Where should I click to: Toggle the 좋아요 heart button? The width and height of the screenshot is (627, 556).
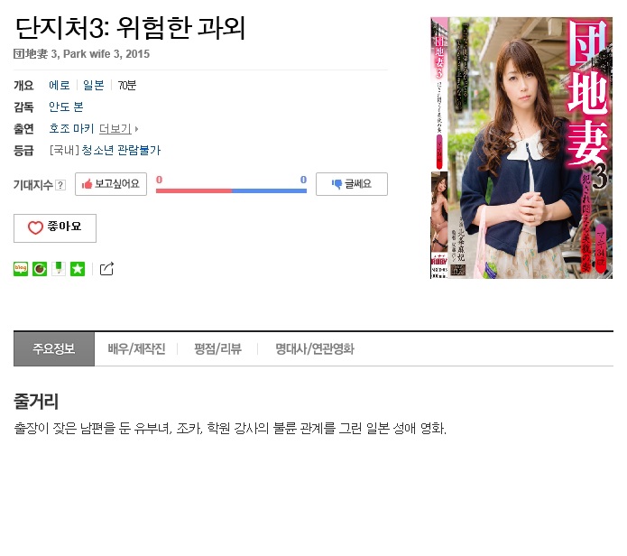coord(55,228)
